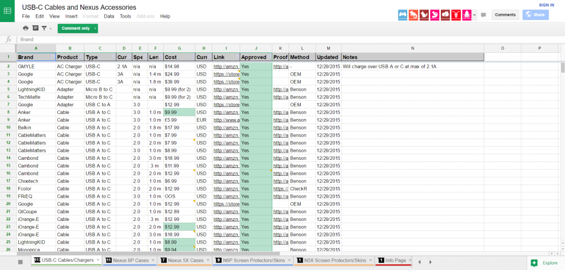
Task: Click the filter funnel icon in toolbar
Action: 44,28
